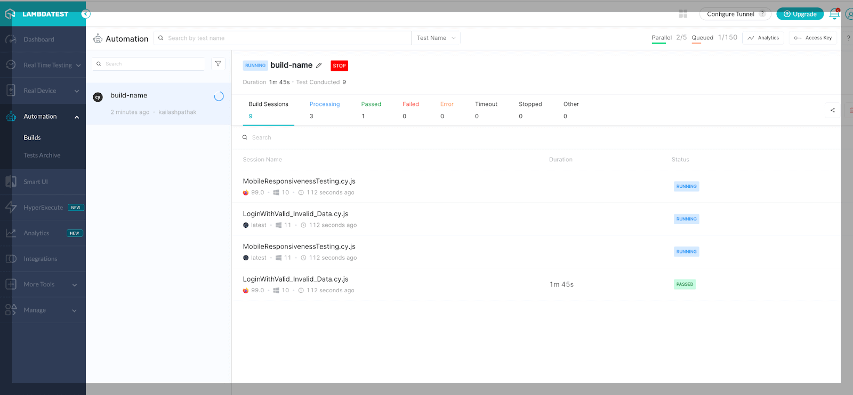Click the Configure Tunnel help question mark
The width and height of the screenshot is (853, 395).
(762, 14)
